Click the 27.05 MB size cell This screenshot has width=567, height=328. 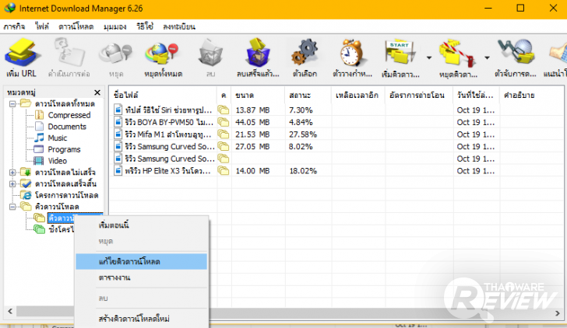[x=252, y=146]
